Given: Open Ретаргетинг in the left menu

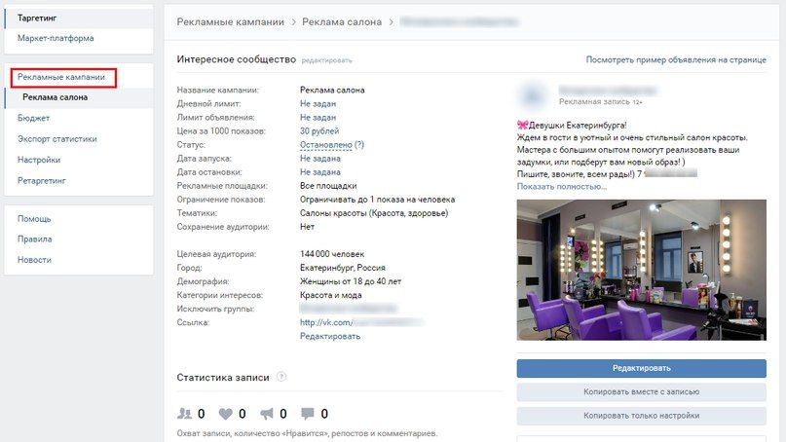Looking at the screenshot, I should [x=42, y=181].
